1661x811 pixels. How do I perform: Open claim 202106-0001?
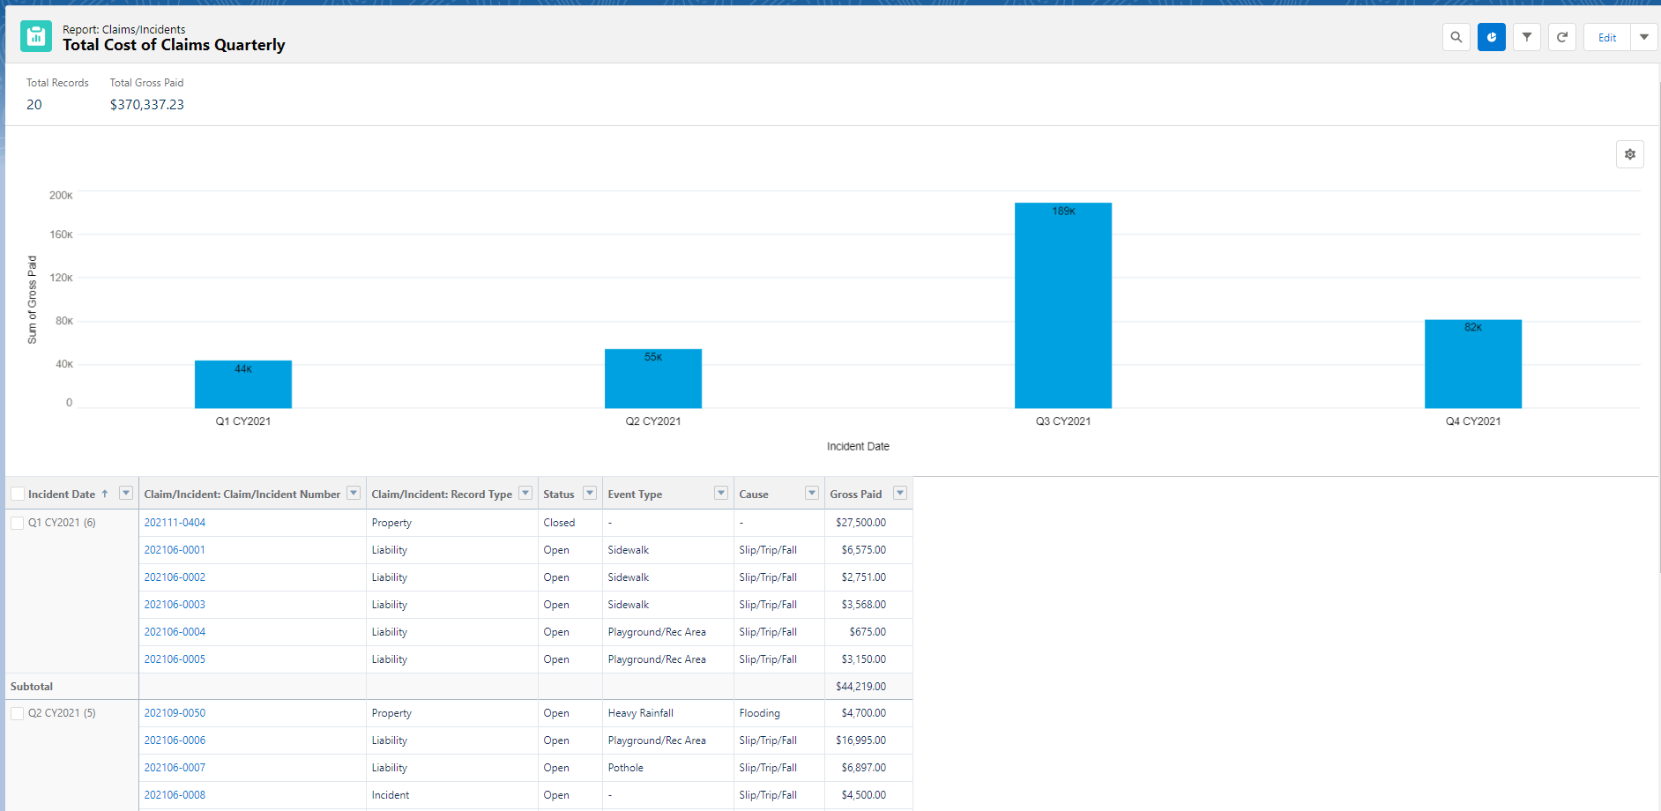(x=175, y=550)
